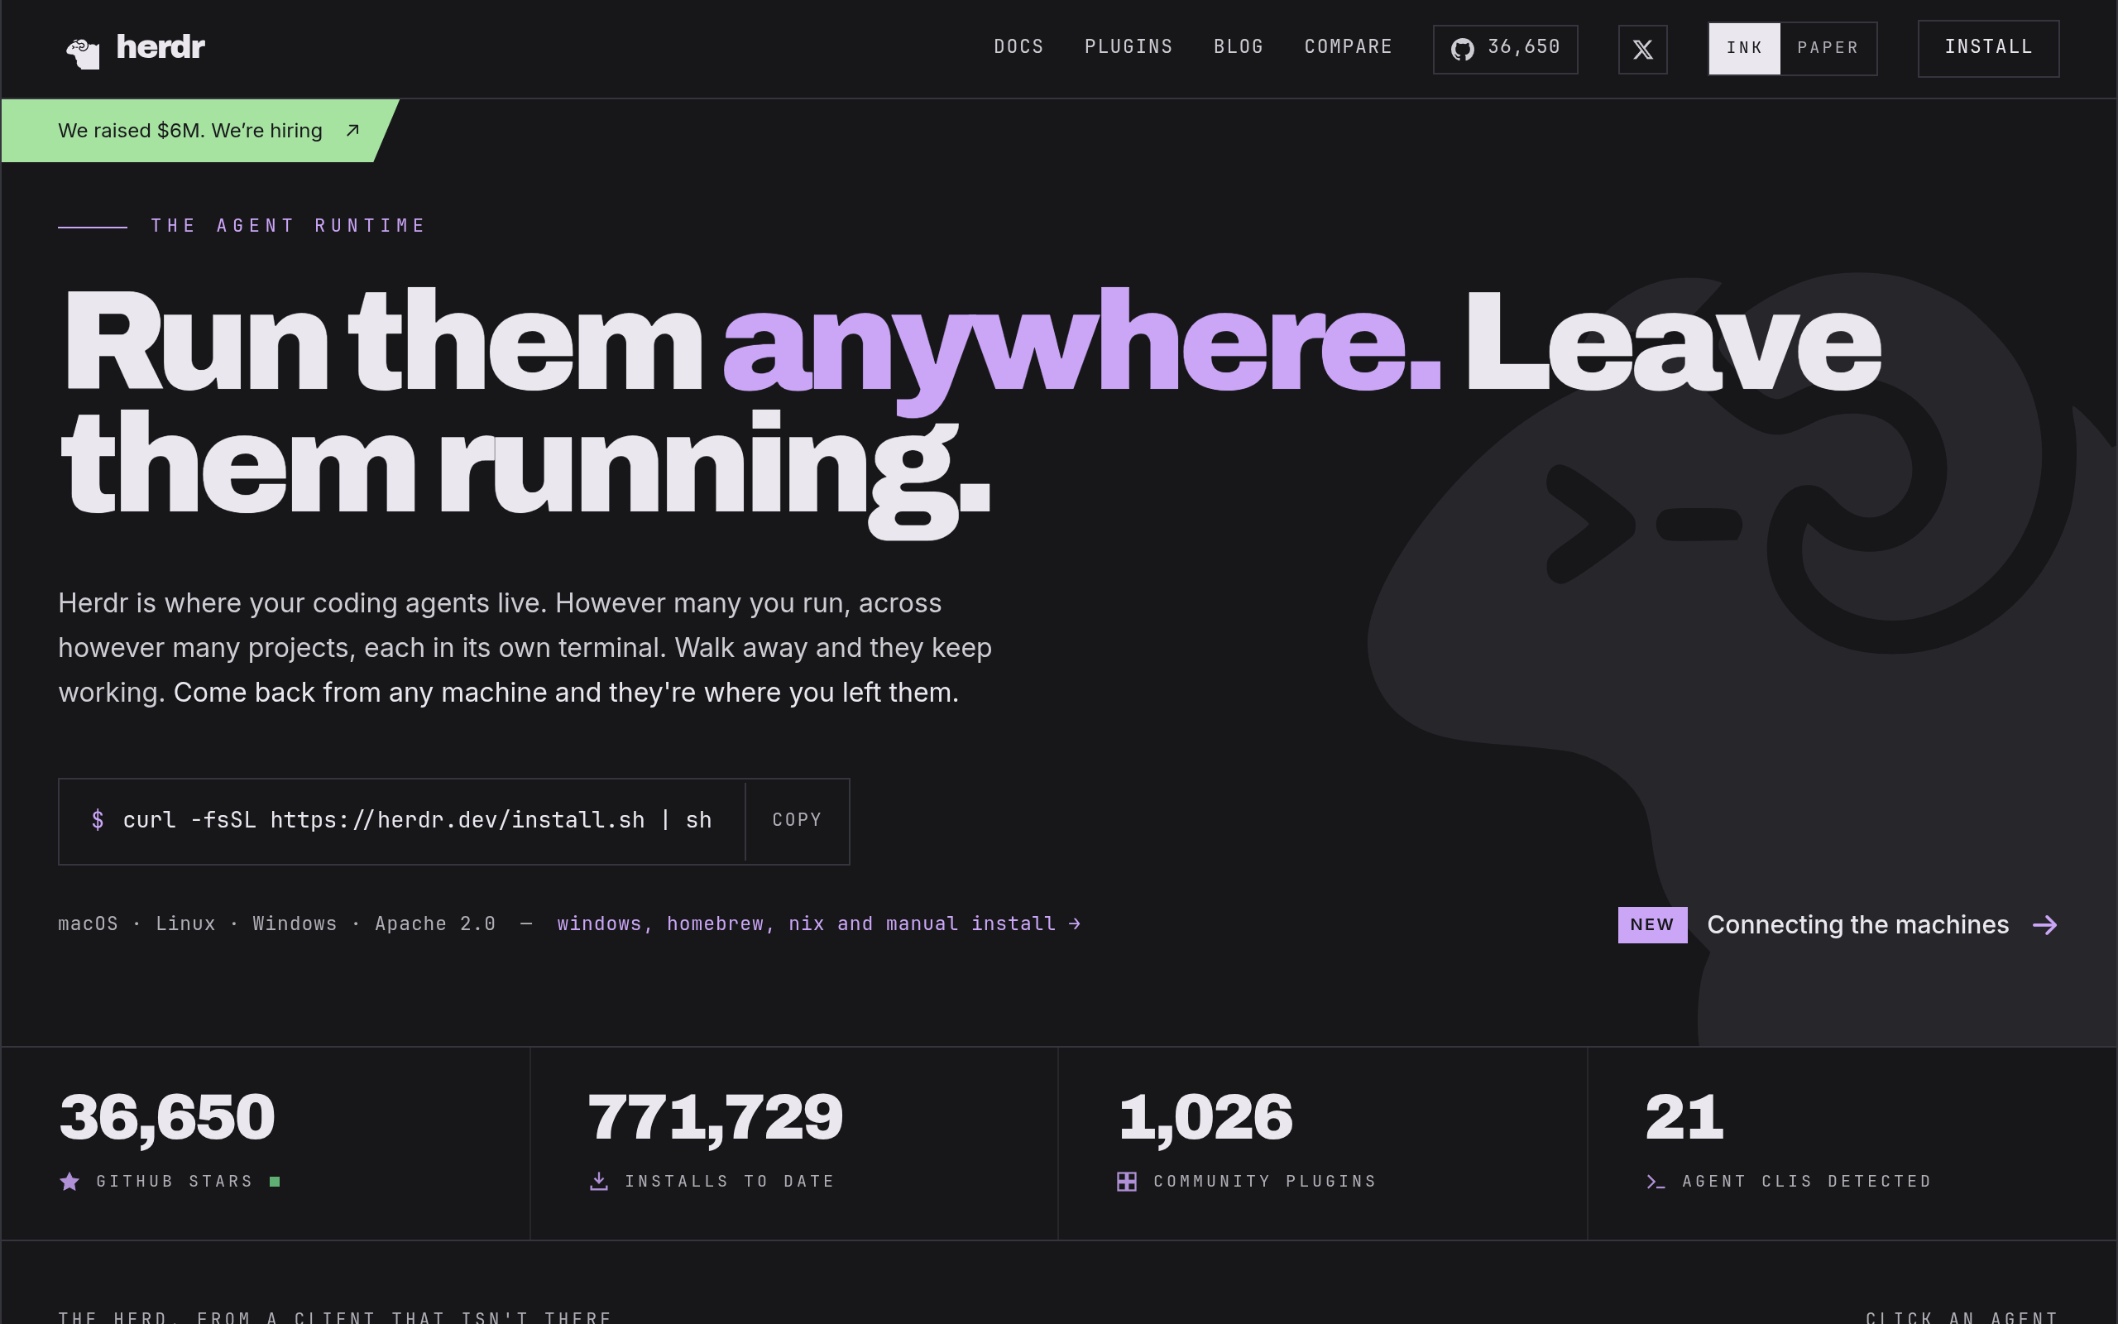Click the COMMUNITY PLUGINS label
2118x1324 pixels.
[x=1265, y=1182]
